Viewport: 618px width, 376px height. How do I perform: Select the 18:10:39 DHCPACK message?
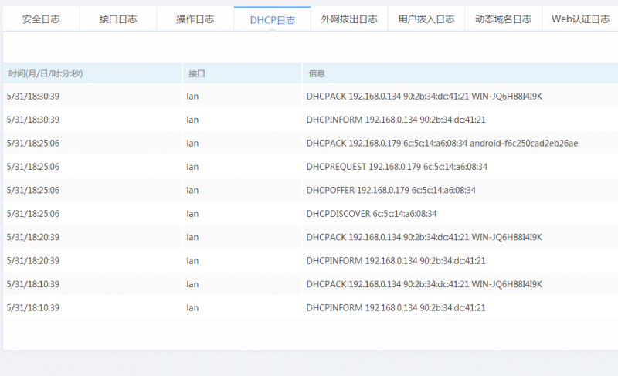coord(424,284)
